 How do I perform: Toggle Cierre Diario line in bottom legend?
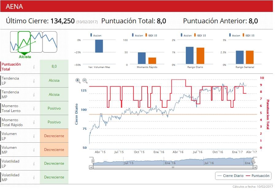(x=230, y=176)
